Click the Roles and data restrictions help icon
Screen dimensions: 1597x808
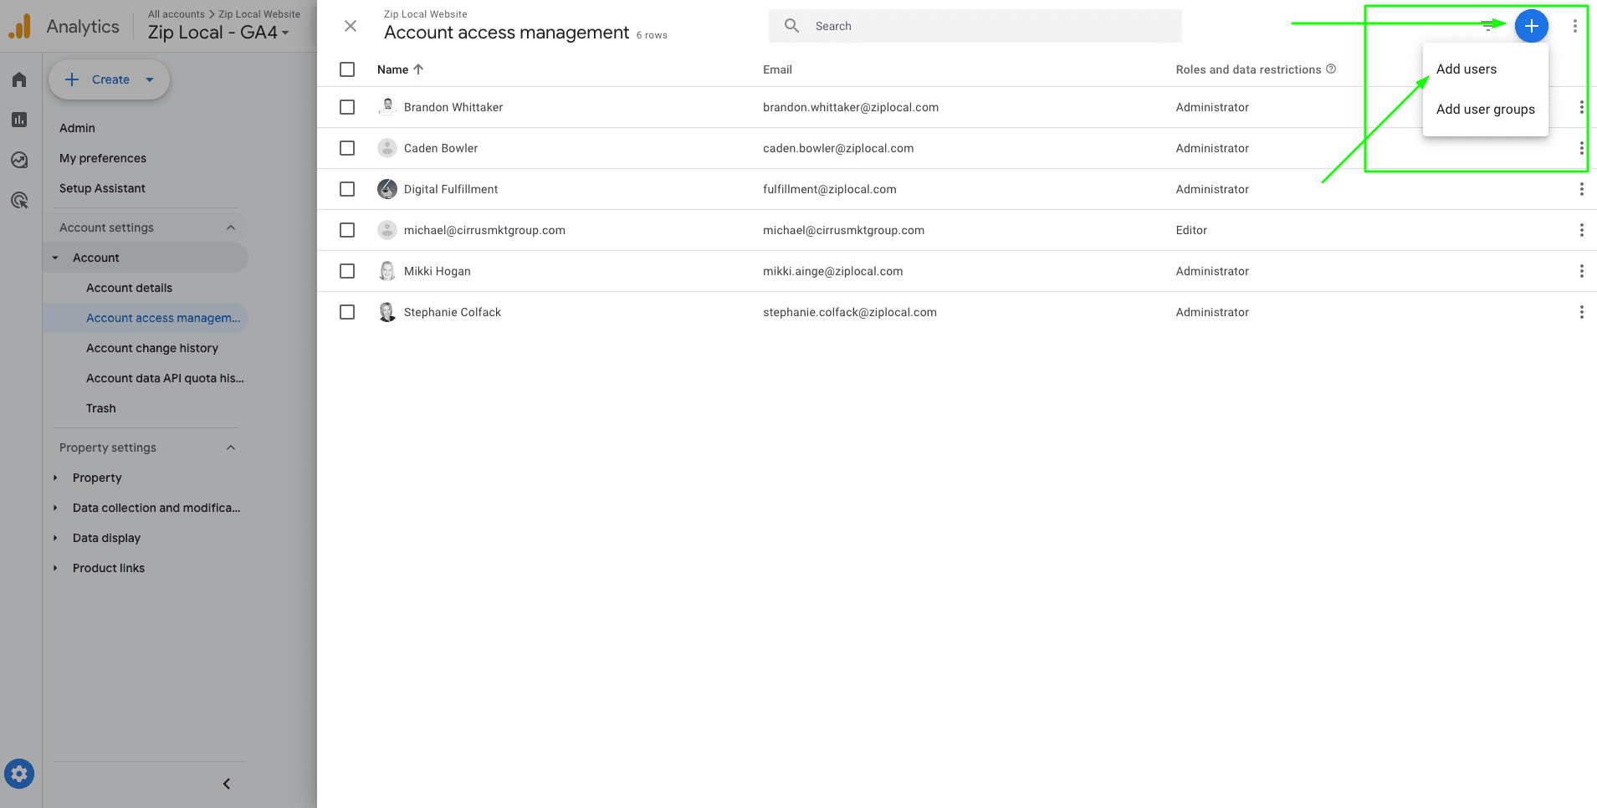click(x=1331, y=69)
